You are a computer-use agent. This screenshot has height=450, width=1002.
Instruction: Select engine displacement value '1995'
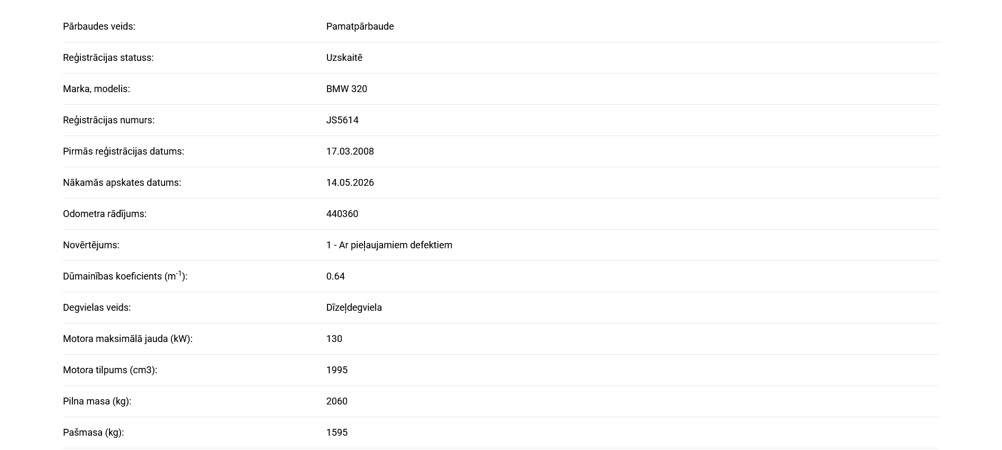pyautogui.click(x=336, y=370)
